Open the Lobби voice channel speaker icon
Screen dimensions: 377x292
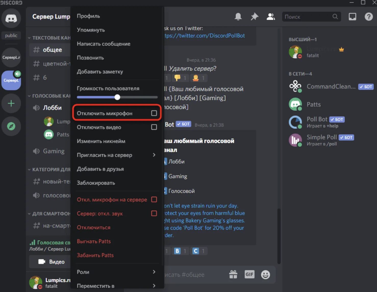coord(36,108)
